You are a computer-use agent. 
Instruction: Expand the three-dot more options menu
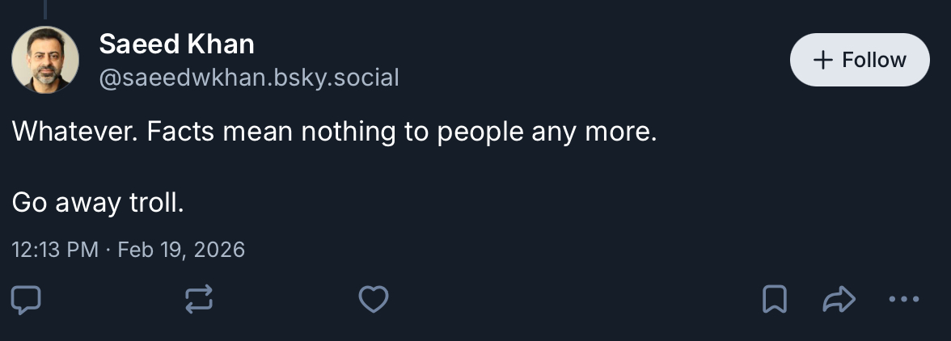pos(903,300)
